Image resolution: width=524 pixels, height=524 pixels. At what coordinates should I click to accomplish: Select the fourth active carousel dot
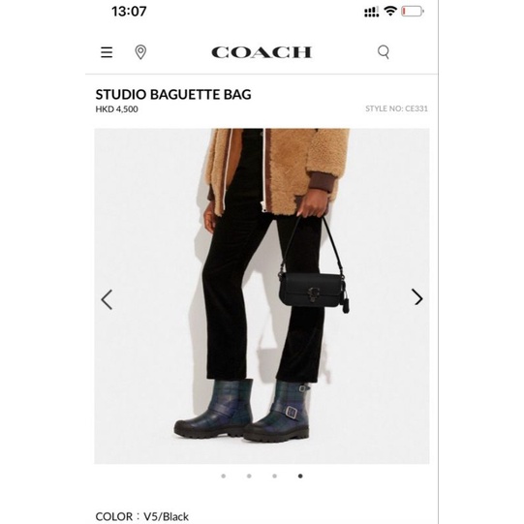300,476
